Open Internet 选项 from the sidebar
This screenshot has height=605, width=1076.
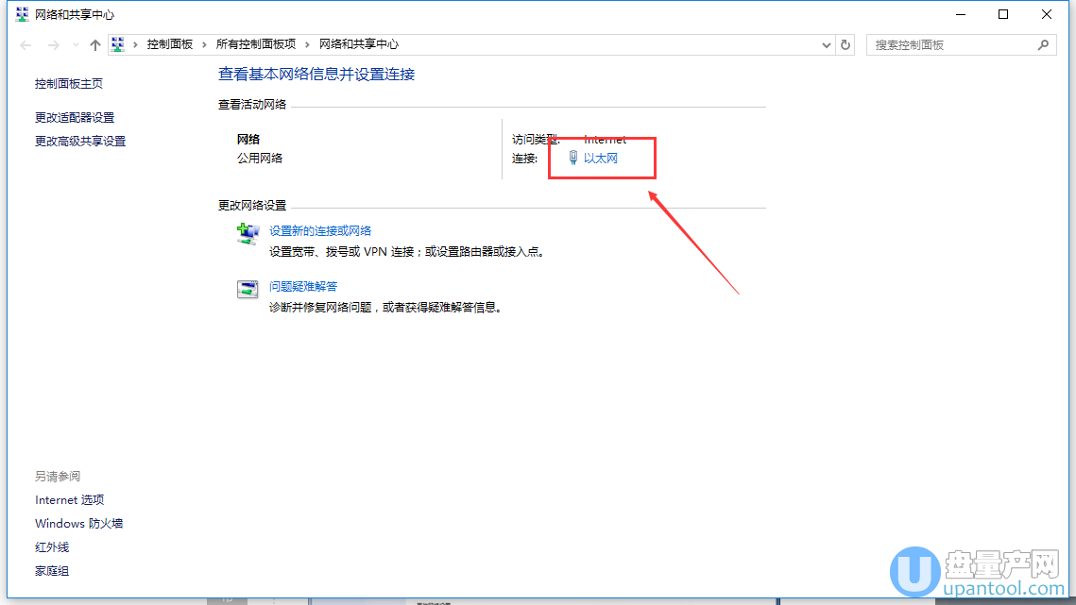pos(69,499)
